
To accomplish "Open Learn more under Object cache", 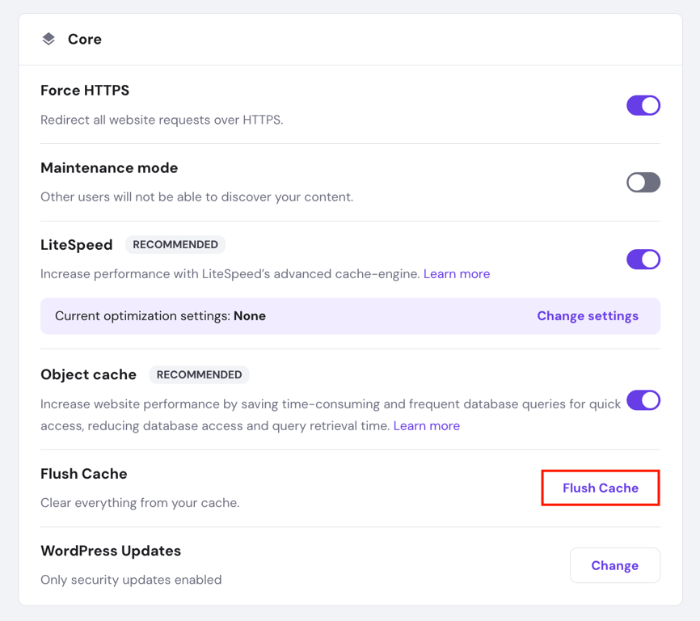I will (426, 425).
